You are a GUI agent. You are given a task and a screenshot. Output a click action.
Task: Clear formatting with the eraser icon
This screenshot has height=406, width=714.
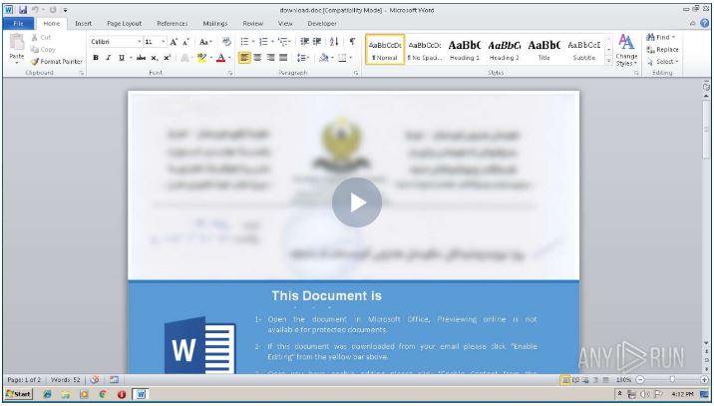click(x=226, y=42)
